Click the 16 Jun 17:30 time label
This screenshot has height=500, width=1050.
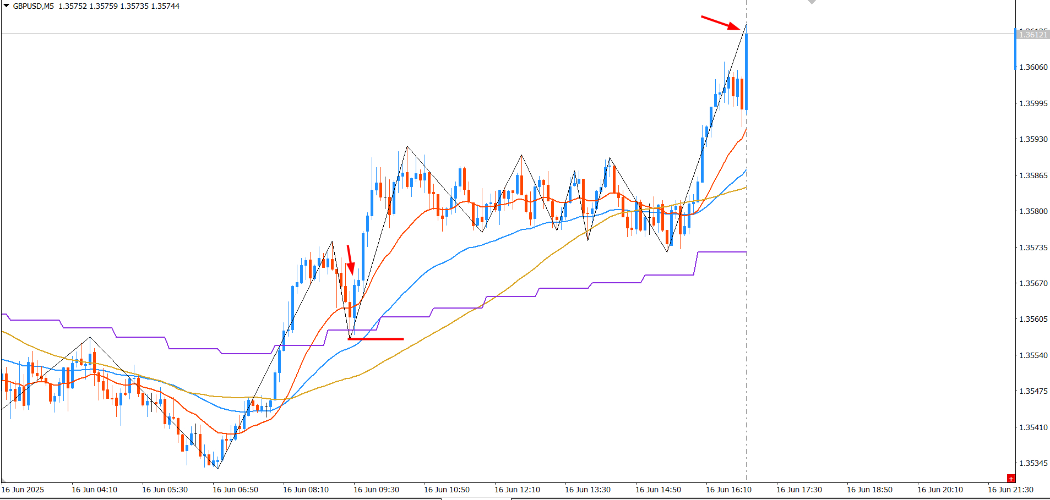(x=799, y=490)
